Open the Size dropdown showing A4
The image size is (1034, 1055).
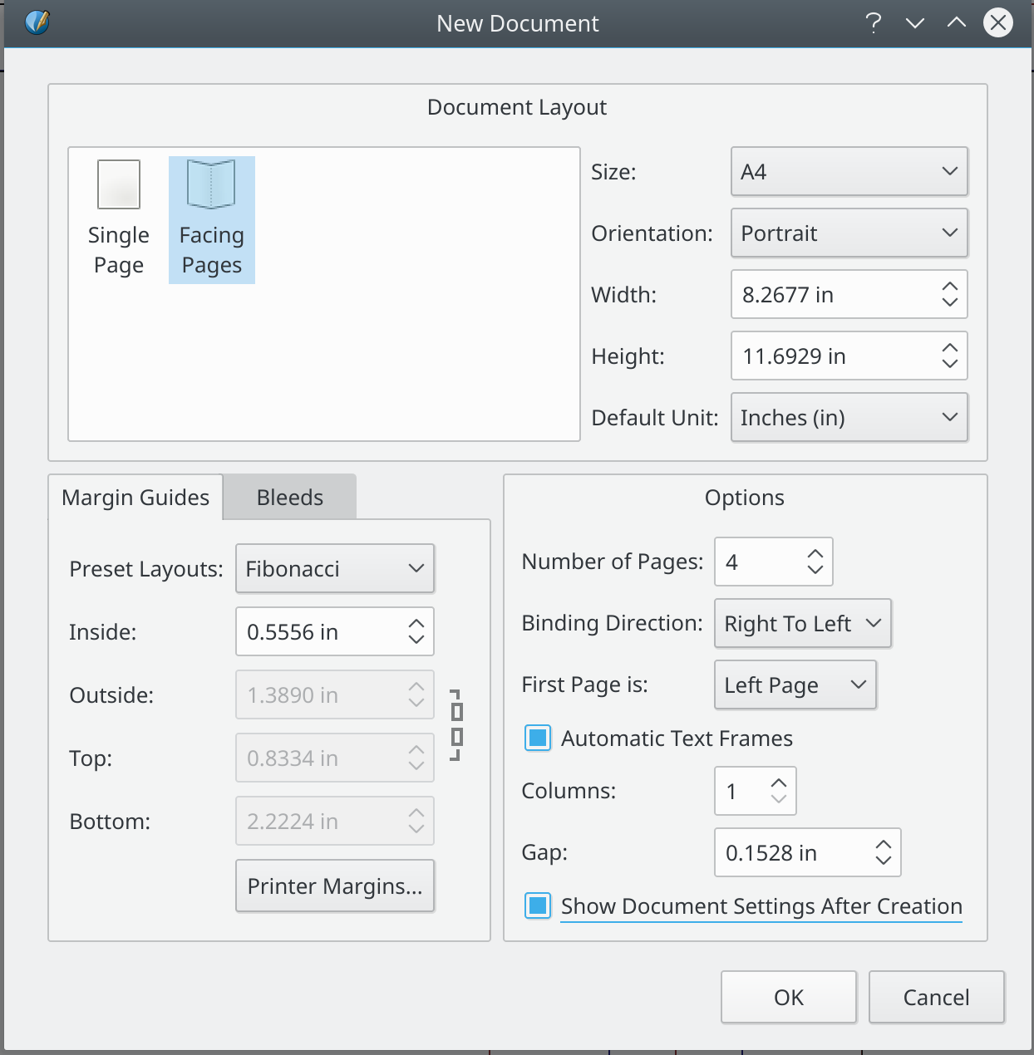849,172
